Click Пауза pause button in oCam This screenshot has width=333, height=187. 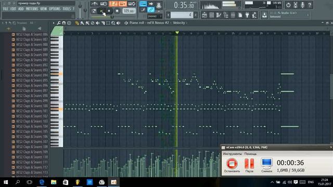(249, 165)
